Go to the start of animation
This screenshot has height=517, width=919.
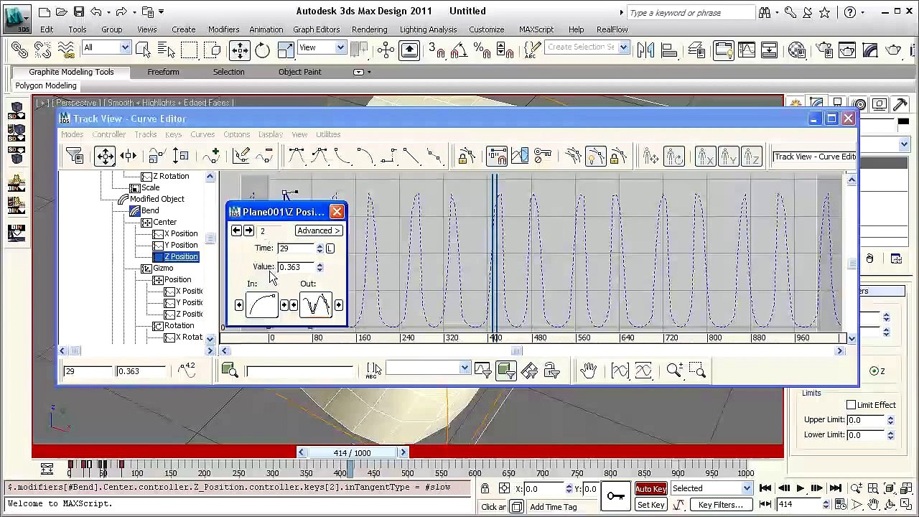click(x=766, y=488)
